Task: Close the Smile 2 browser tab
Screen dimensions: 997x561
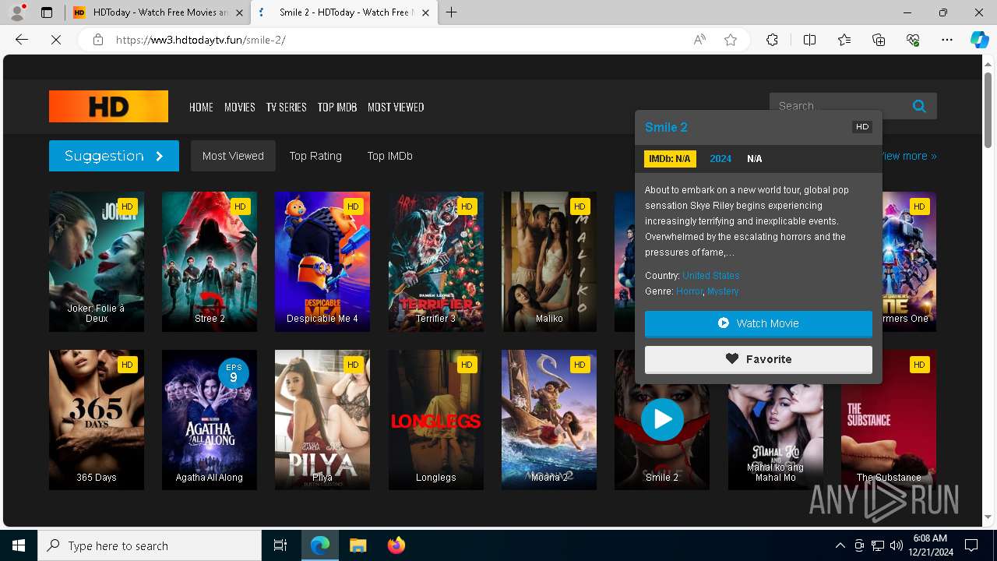Action: coord(424,12)
